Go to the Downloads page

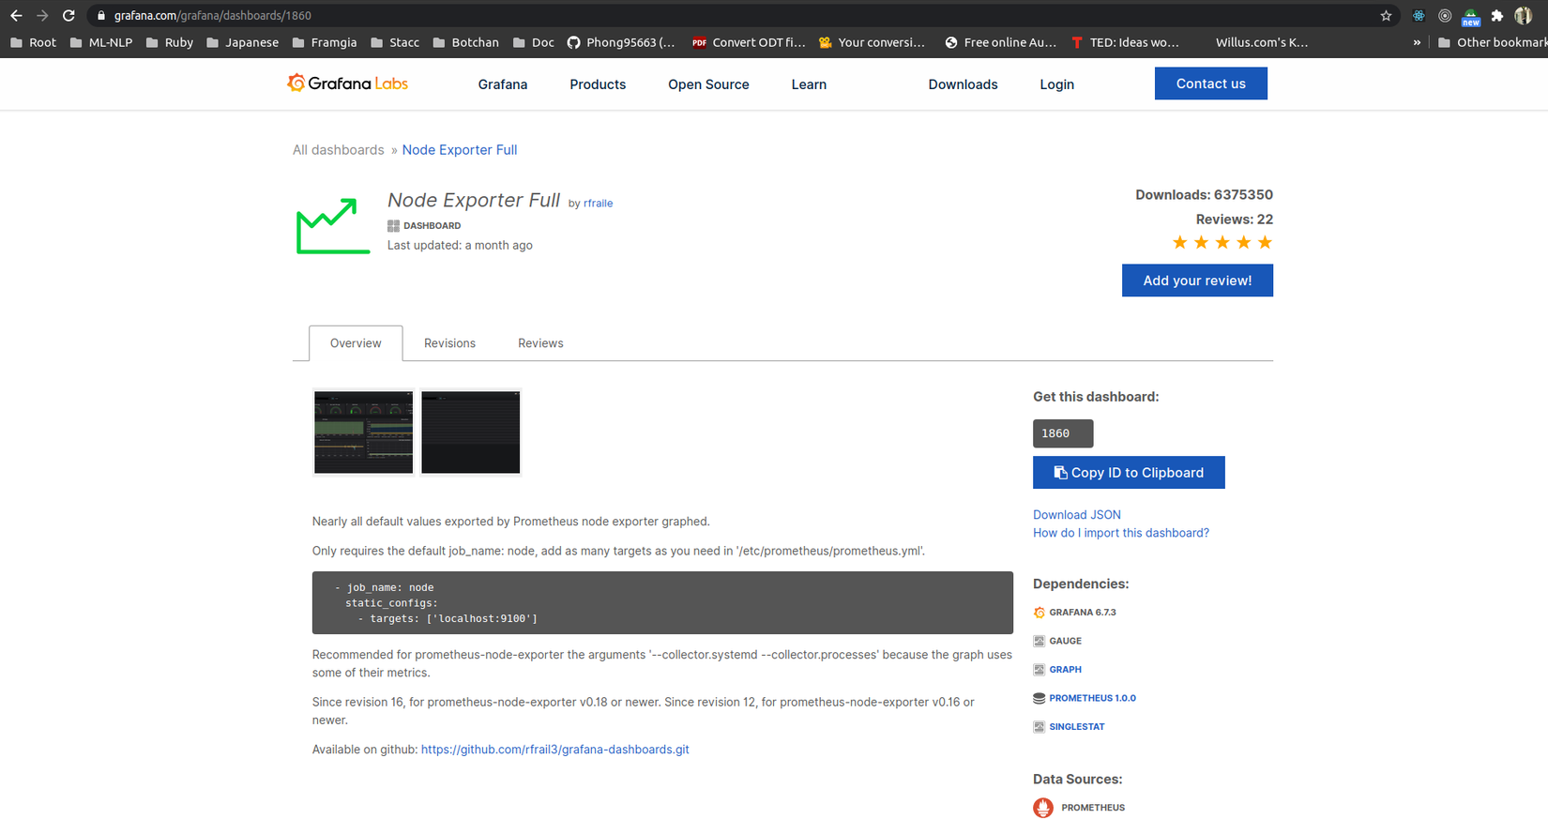[x=963, y=84]
